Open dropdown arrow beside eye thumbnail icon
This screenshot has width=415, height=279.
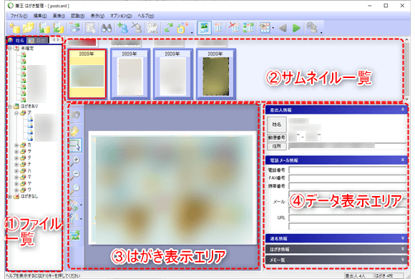[x=273, y=28]
